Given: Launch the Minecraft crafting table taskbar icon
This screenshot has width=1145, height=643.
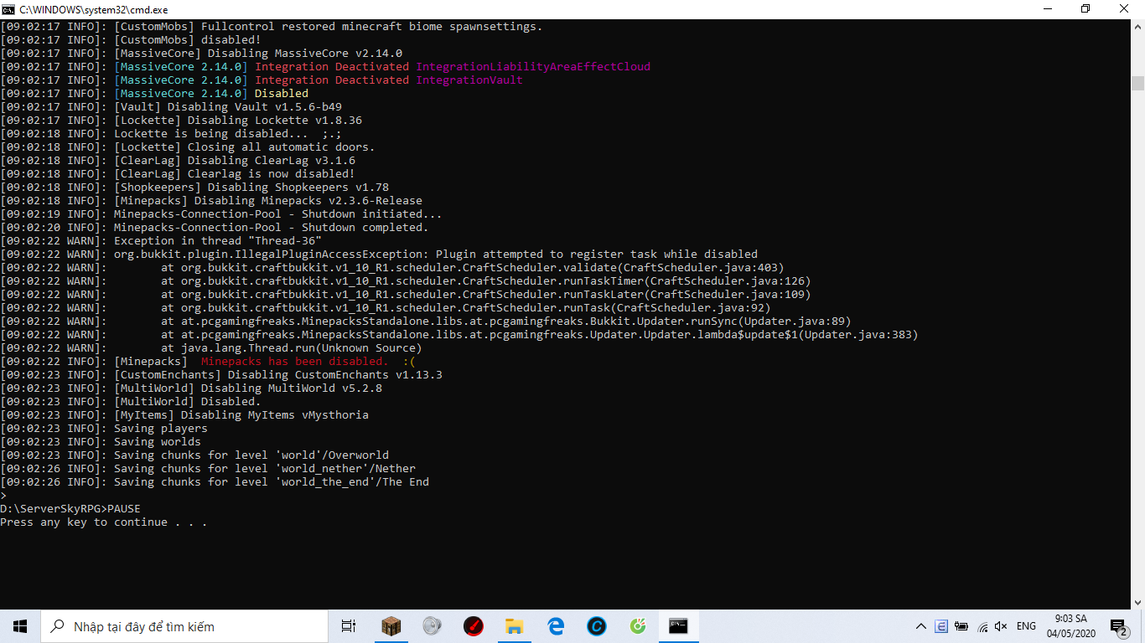Looking at the screenshot, I should point(391,626).
